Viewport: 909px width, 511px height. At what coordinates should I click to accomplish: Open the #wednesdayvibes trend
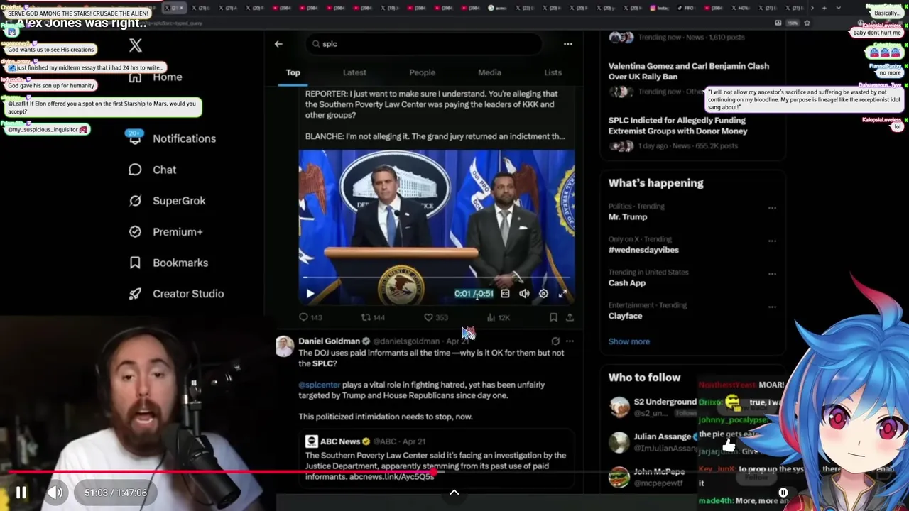coord(643,250)
